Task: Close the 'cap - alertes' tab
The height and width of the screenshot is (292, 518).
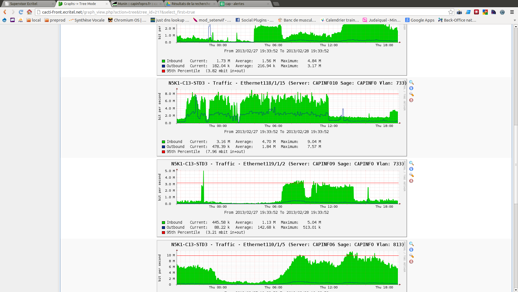Action: pyautogui.click(x=268, y=4)
